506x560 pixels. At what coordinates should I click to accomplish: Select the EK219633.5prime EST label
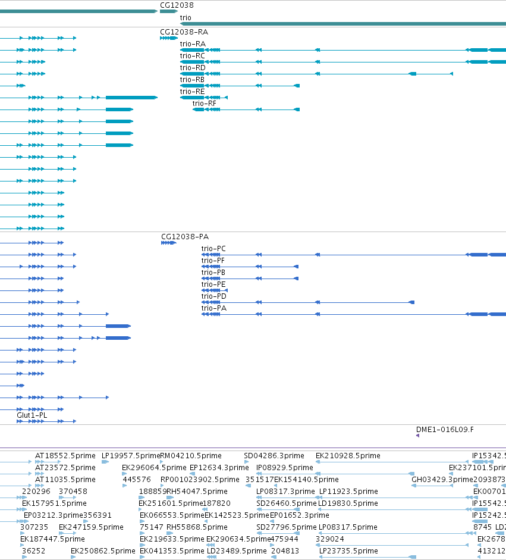pos(172,539)
